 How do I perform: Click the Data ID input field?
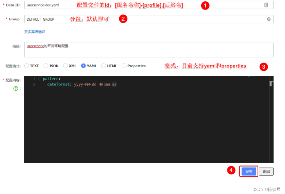pyautogui.click(x=149, y=5)
